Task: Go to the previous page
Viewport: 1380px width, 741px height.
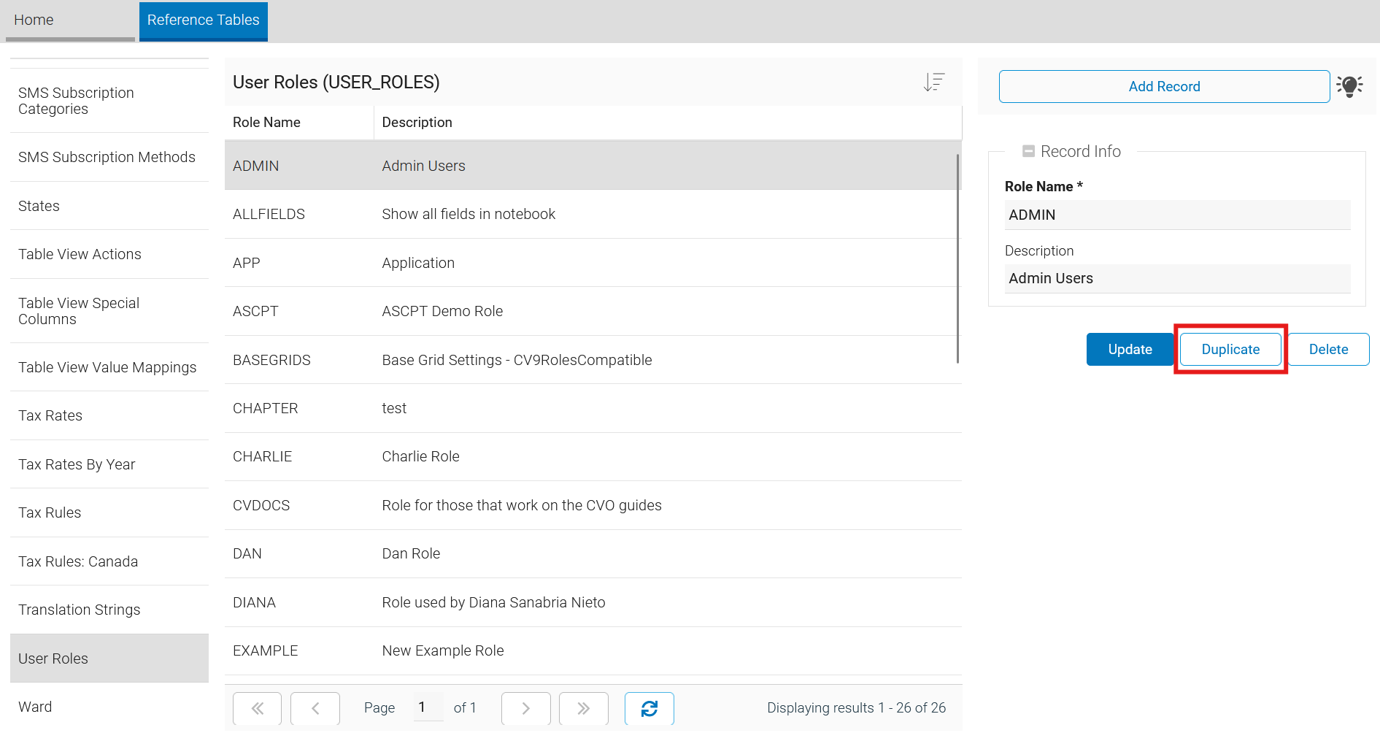Action: click(315, 708)
